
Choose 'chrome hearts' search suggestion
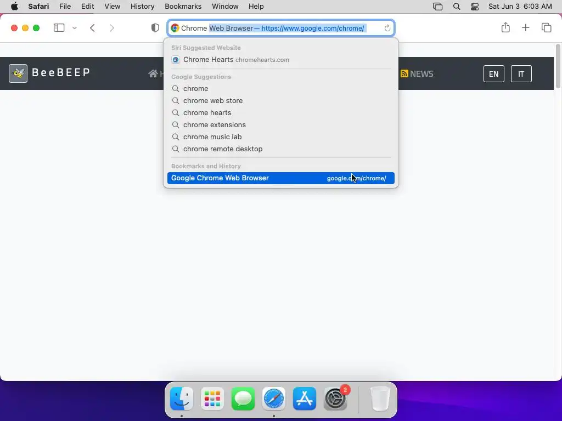[281, 113]
